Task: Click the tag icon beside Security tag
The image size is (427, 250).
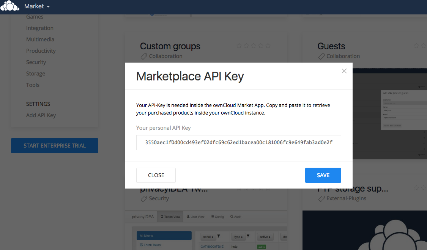Action: pos(143,199)
